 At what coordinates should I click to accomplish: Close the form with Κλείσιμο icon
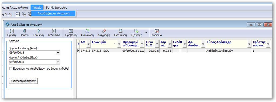click(157, 31)
